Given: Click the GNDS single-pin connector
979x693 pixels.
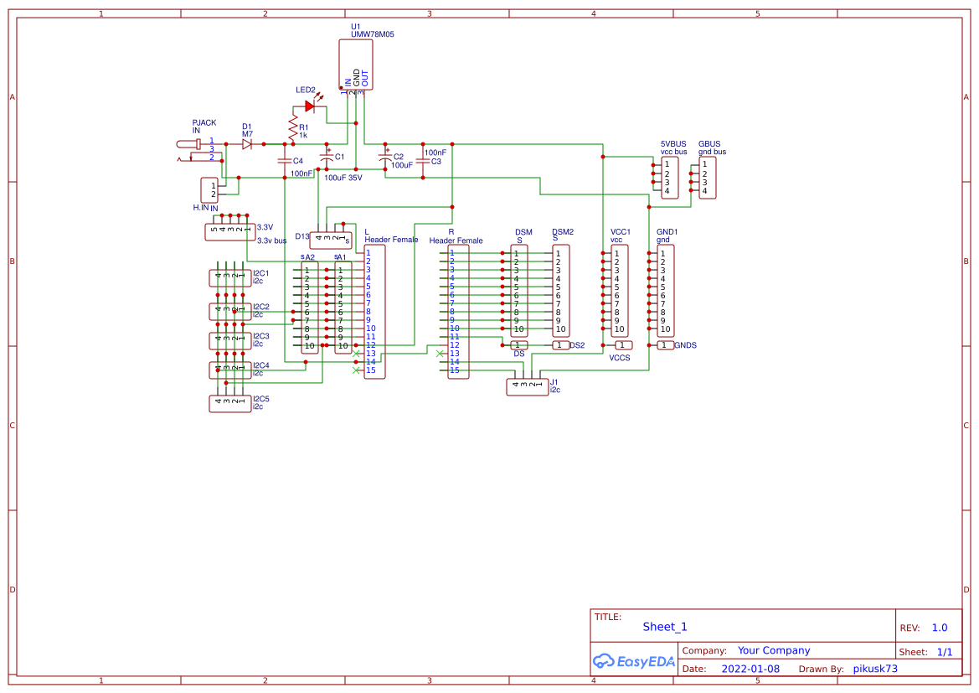Looking at the screenshot, I should pyautogui.click(x=666, y=345).
